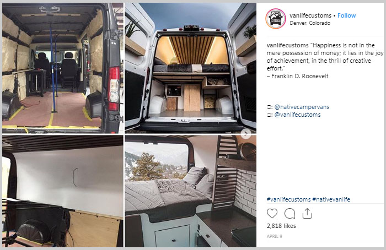Screen dimensions: 386x250
Task: Follow the vanlifecustoms account
Action: tap(347, 15)
